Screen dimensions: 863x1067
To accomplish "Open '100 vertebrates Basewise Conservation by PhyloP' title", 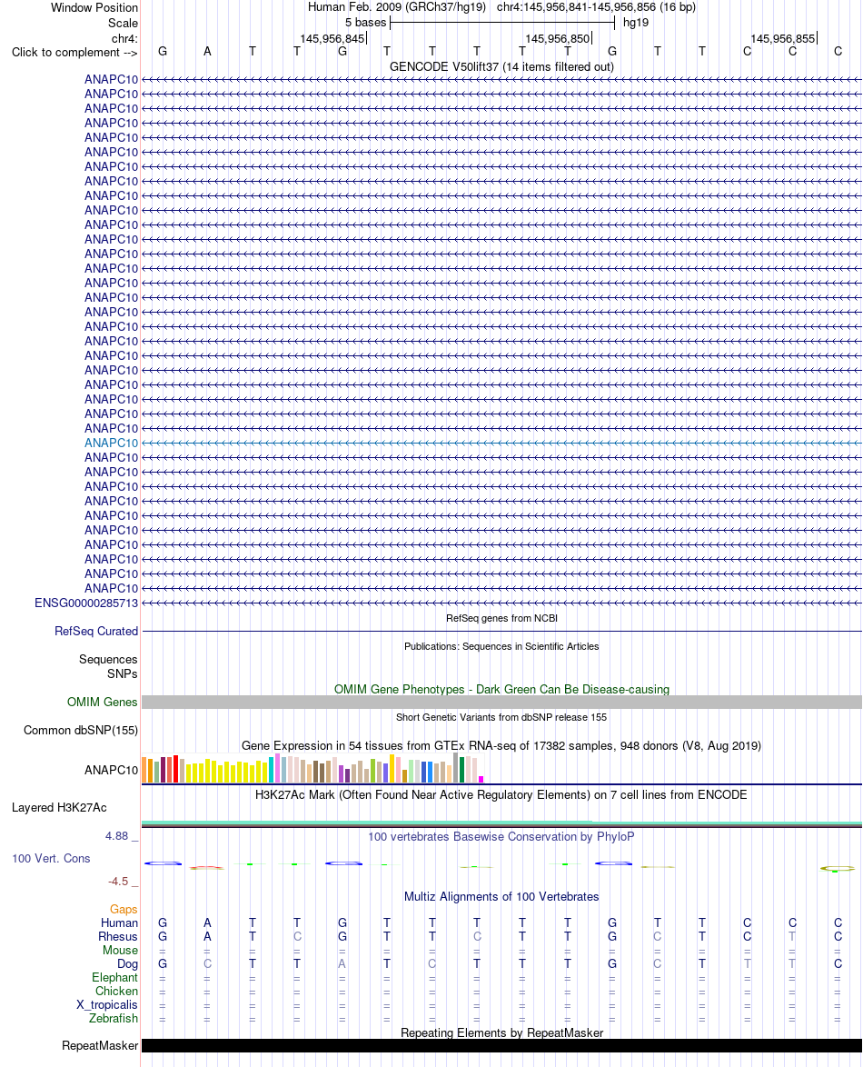I will (x=501, y=836).
